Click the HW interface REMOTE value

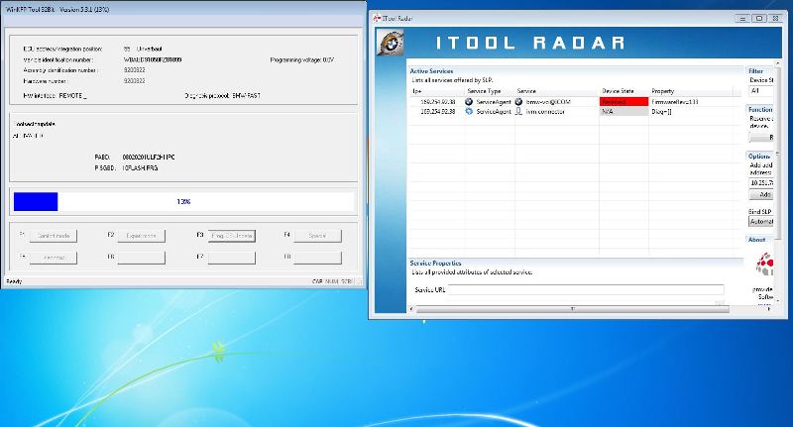[x=72, y=95]
